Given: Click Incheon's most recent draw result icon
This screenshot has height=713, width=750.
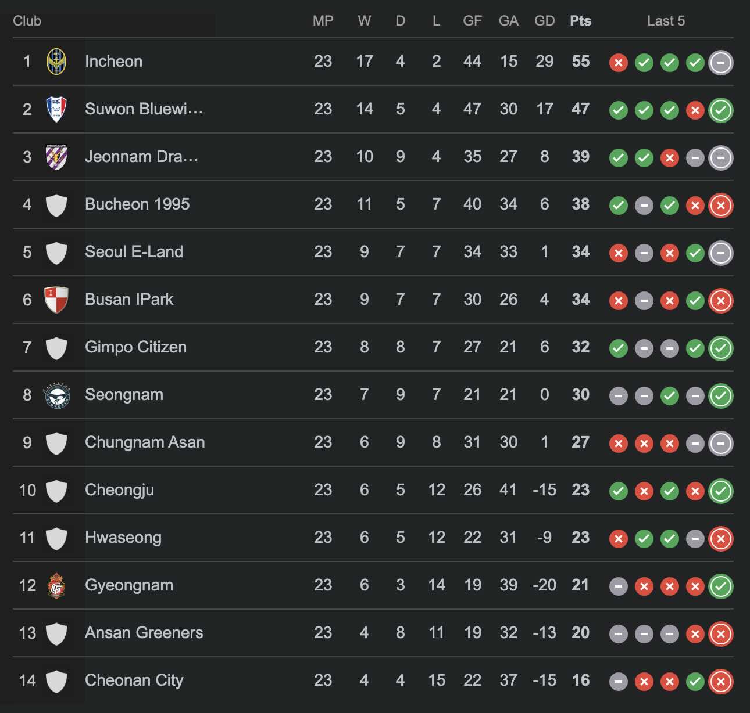Looking at the screenshot, I should [x=721, y=63].
